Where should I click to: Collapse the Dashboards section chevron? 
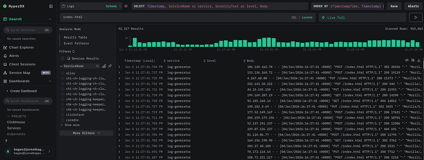[x=50, y=81]
